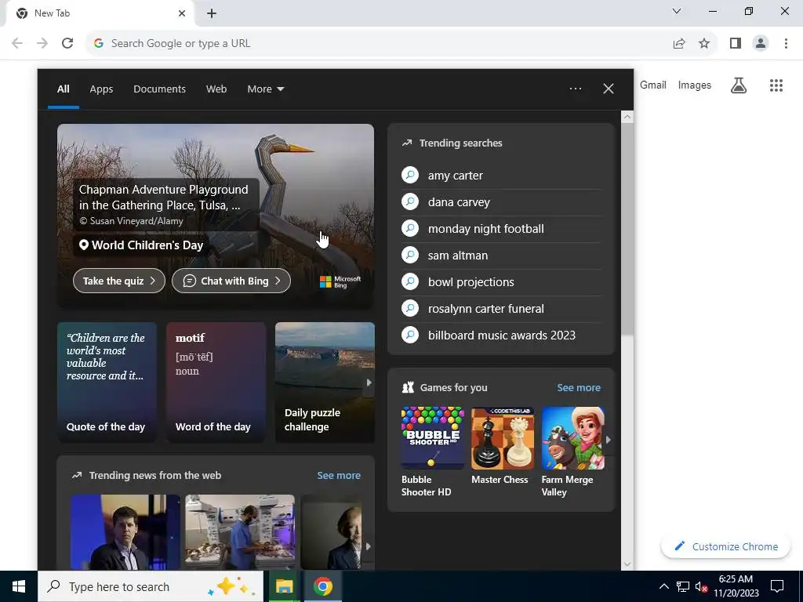Screen dimensions: 803x602
Task: Advance the daily cards carousel arrow
Action: point(369,383)
